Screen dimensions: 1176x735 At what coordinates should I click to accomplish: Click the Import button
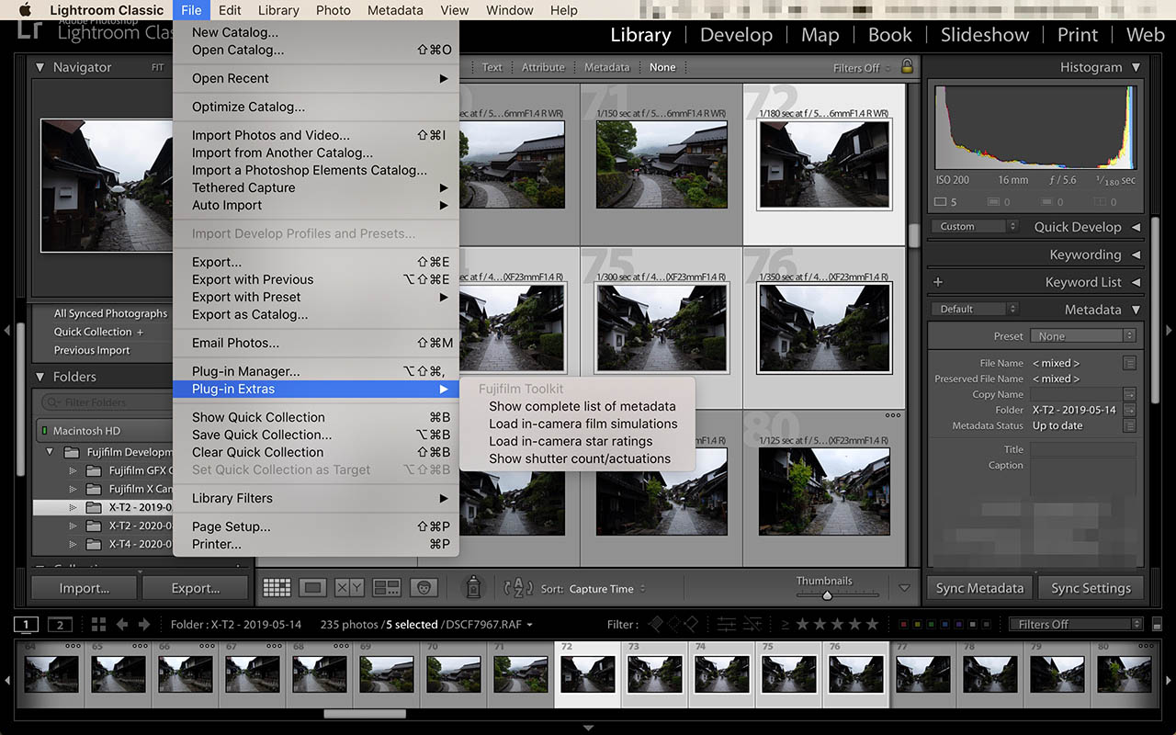(x=85, y=588)
